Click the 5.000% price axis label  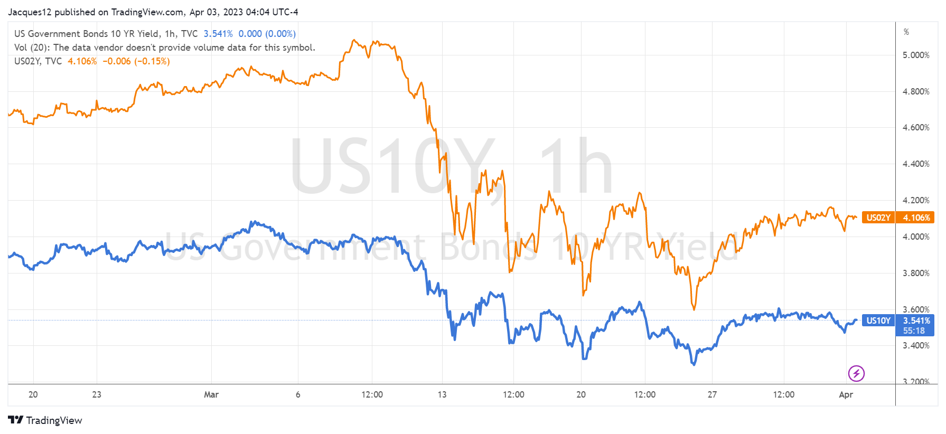[x=916, y=55]
